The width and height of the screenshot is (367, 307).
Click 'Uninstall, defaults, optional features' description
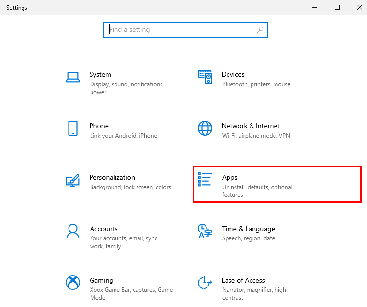[257, 191]
